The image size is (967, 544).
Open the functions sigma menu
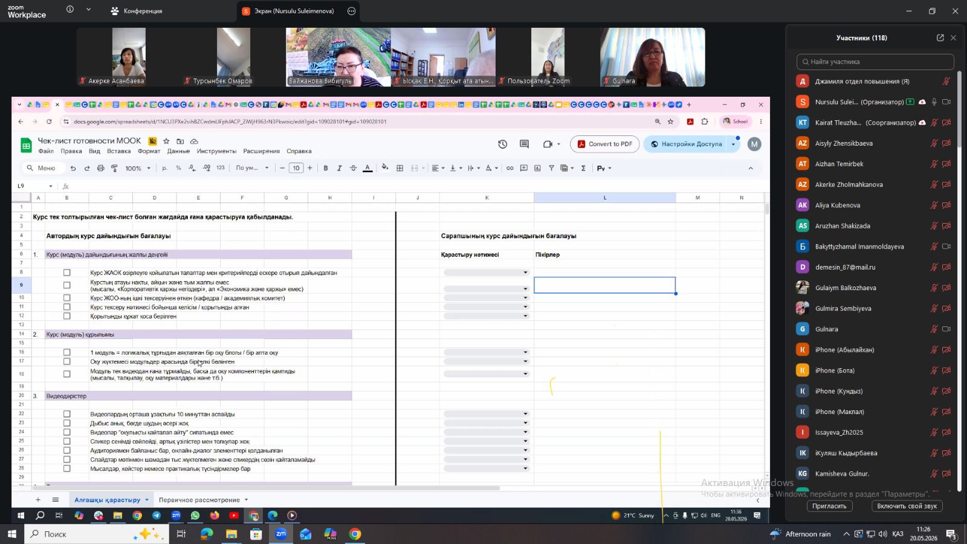click(x=583, y=168)
